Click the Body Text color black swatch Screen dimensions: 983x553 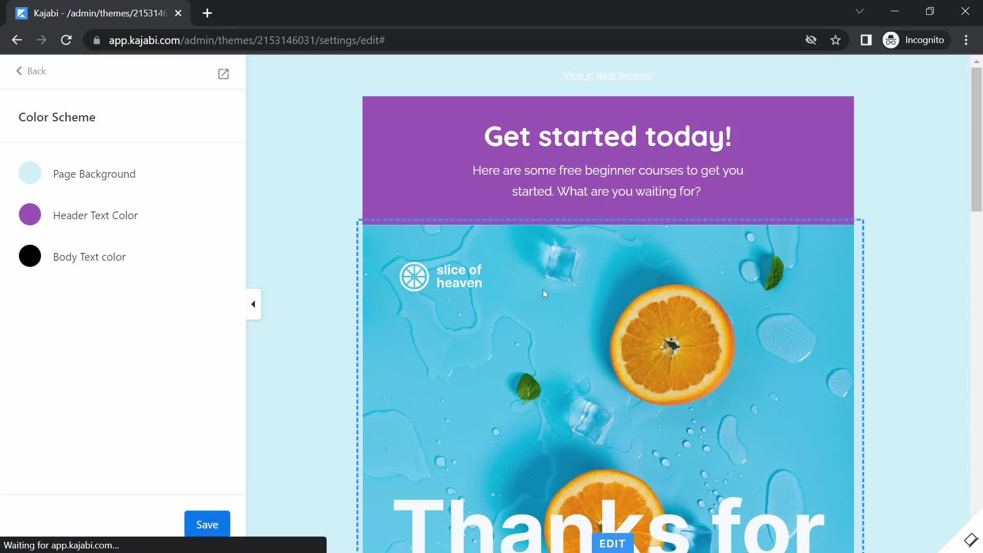click(x=30, y=256)
